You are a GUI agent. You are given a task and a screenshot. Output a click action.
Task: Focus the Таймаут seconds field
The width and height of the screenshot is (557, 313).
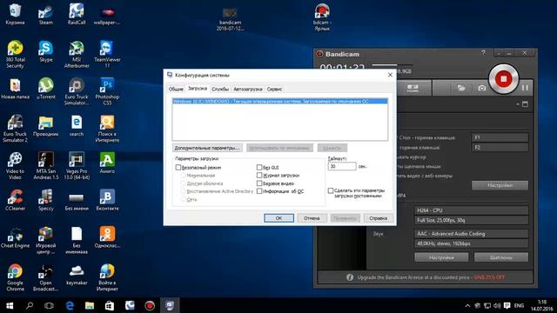342,166
